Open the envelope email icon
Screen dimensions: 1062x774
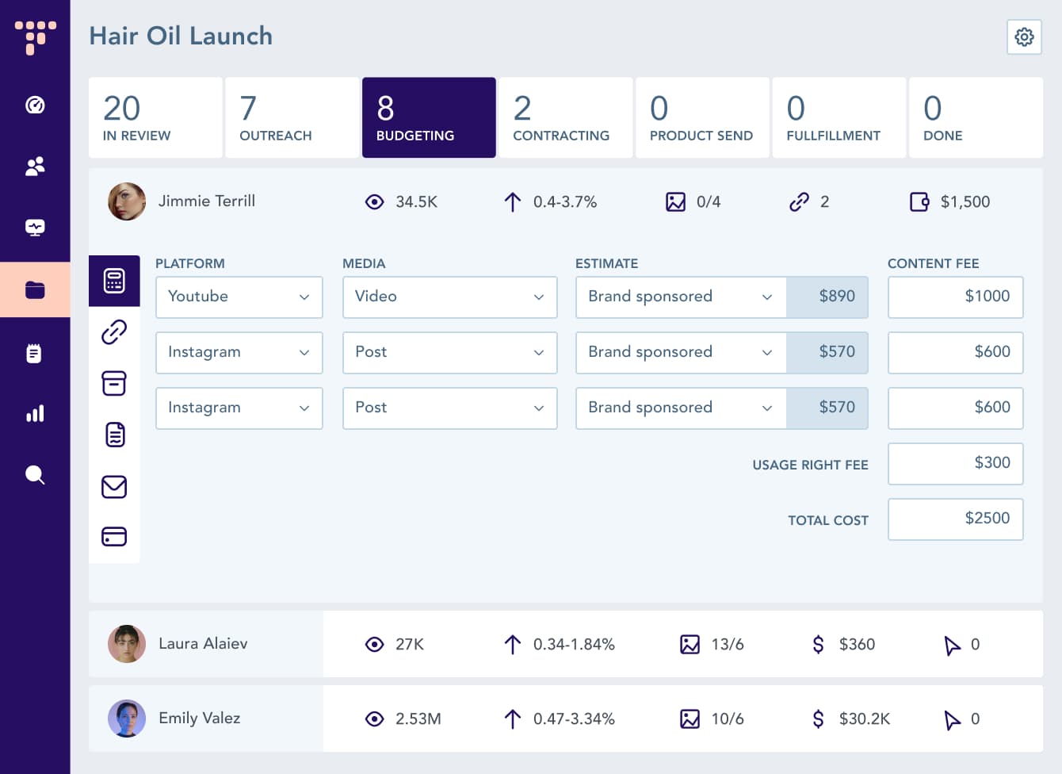click(x=114, y=487)
